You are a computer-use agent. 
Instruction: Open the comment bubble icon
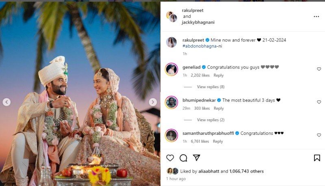(x=183, y=158)
